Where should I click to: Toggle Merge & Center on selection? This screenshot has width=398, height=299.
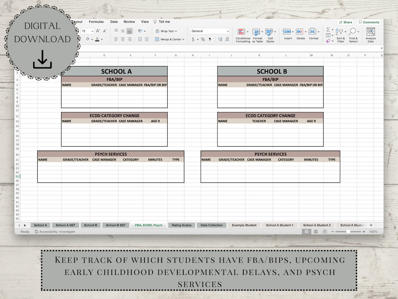click(169, 39)
